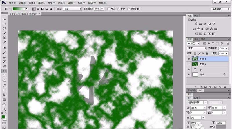Open the 编辑(E) menu

23,3
